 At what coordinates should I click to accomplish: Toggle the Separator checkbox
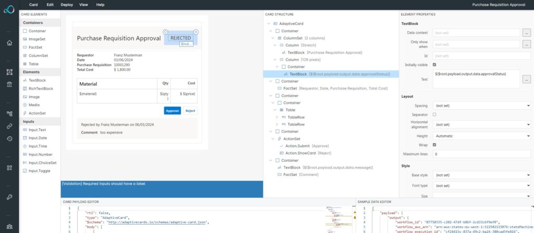pos(434,114)
